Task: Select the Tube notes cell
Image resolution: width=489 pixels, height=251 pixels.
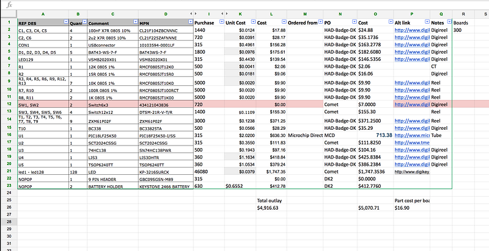Action: 441,135
